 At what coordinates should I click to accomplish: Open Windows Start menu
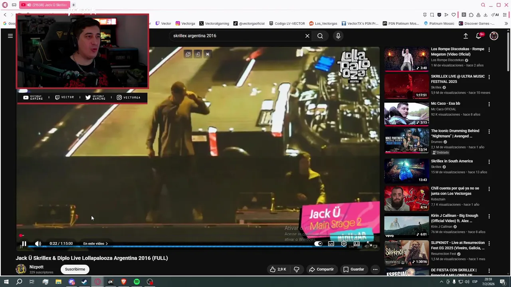[x=6, y=282]
